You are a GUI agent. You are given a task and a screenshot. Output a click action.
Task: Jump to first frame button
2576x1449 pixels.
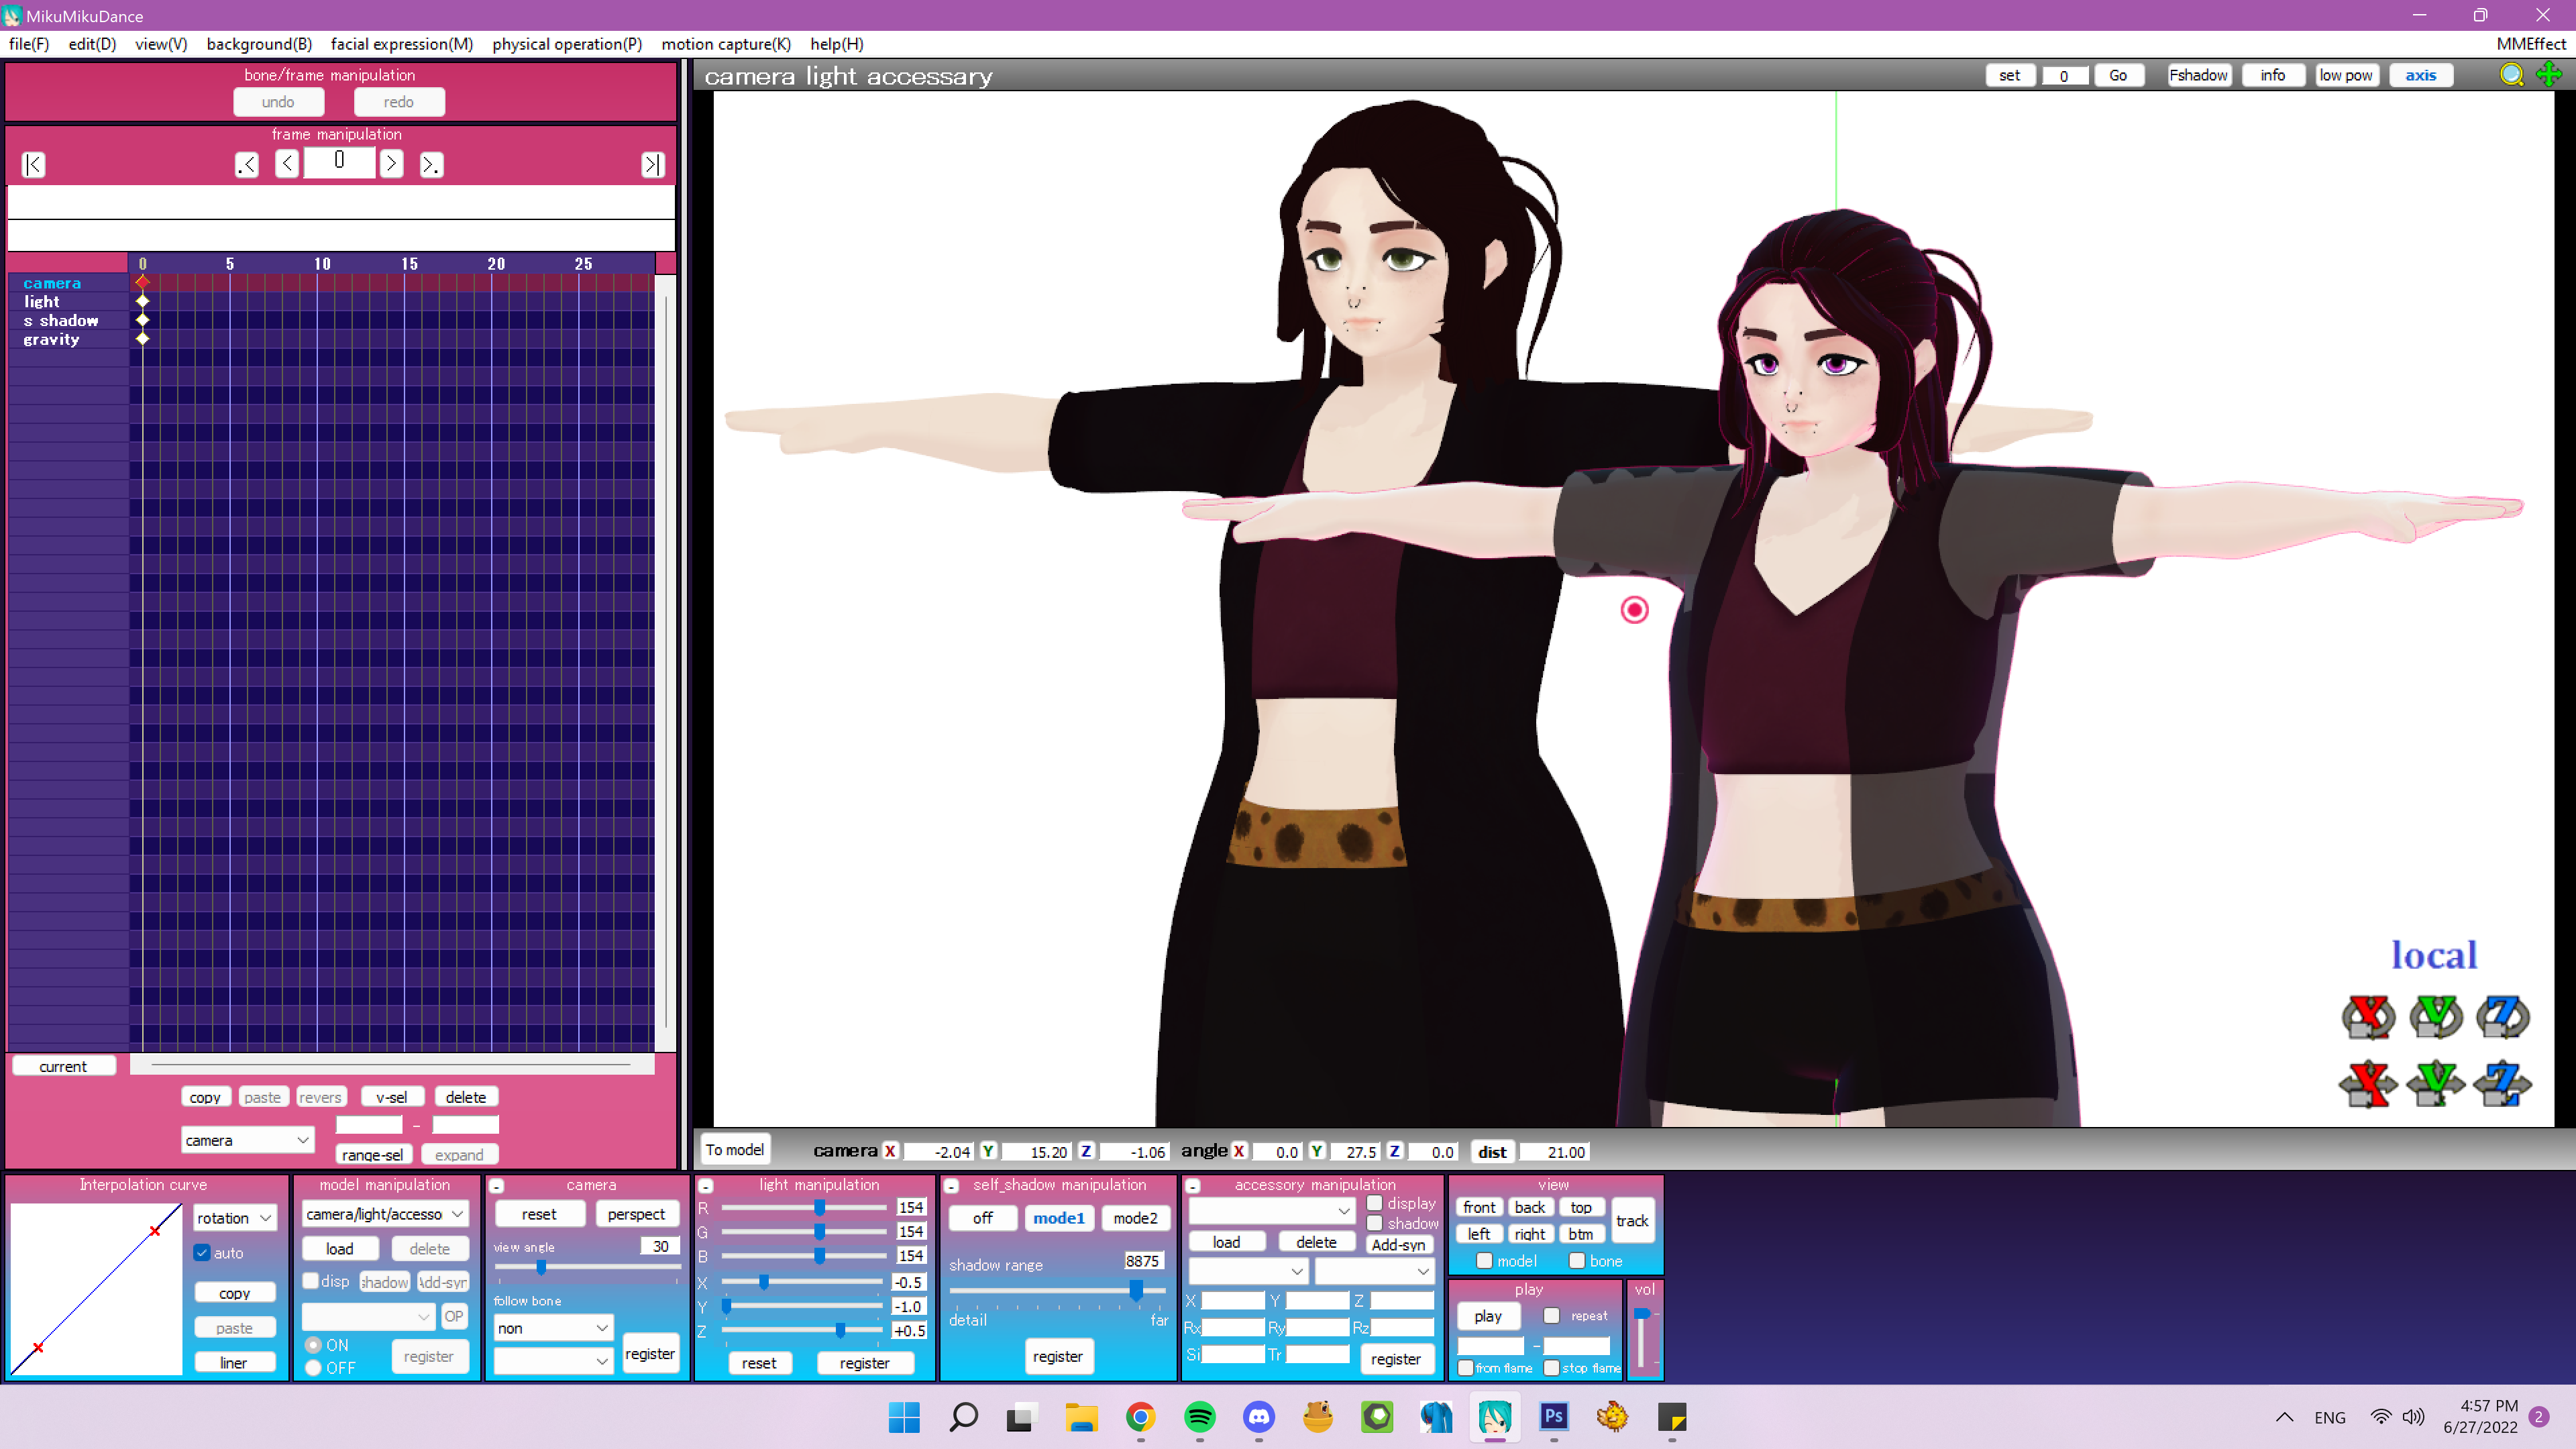[x=33, y=164]
